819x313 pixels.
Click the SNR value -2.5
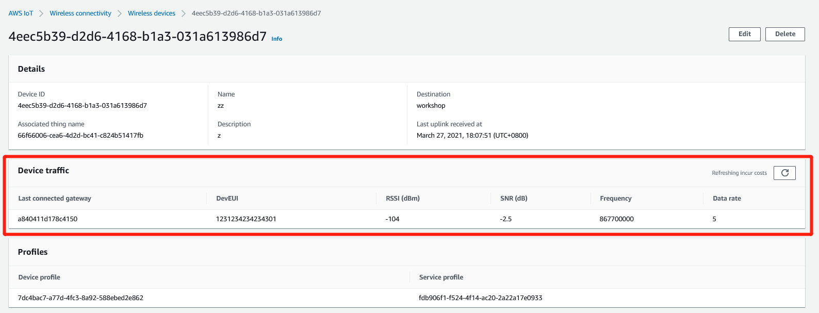(506, 219)
